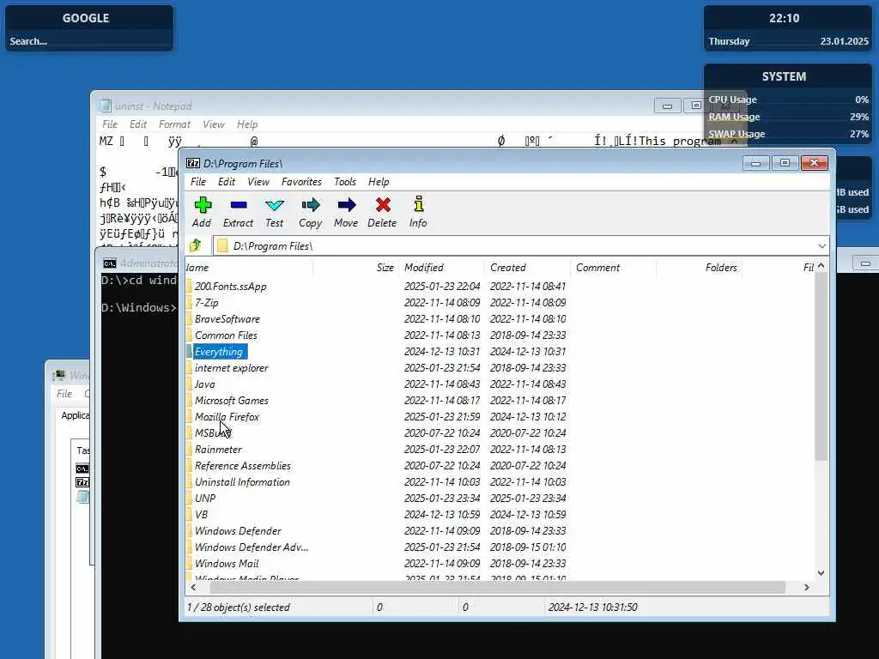Sort the list by Modified column
Screen dimensions: 879x659
point(442,268)
